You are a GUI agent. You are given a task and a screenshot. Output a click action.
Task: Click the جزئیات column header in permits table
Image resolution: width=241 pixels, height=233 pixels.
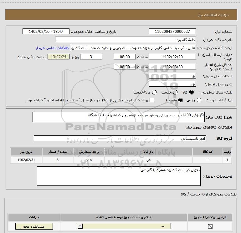pyautogui.click(x=34, y=217)
